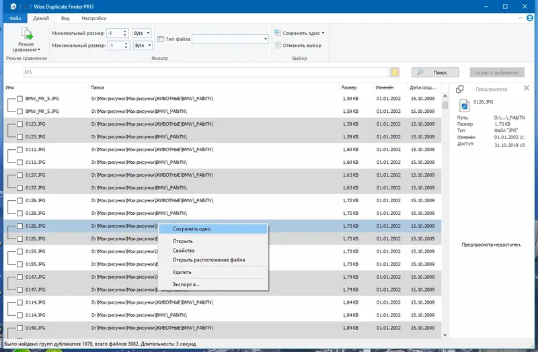The image size is (538, 352).
Task: Choose Открыть in context menu
Action: click(x=213, y=241)
